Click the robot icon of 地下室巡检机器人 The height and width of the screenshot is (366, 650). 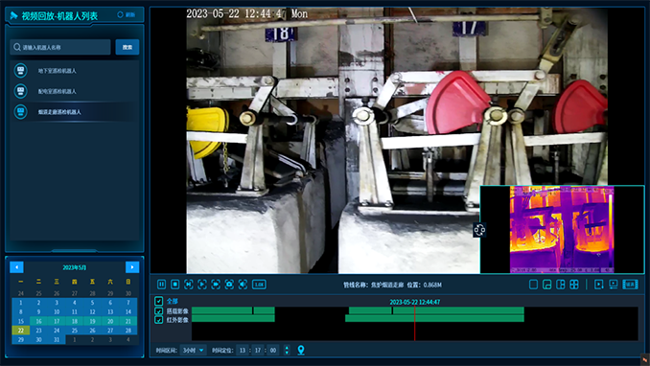(20, 71)
